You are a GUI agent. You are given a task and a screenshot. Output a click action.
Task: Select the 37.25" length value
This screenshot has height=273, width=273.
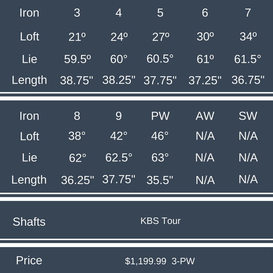point(205,80)
